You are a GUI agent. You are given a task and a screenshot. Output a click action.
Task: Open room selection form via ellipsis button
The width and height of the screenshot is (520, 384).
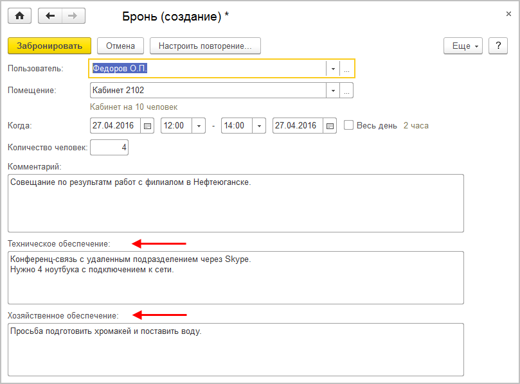(x=346, y=91)
